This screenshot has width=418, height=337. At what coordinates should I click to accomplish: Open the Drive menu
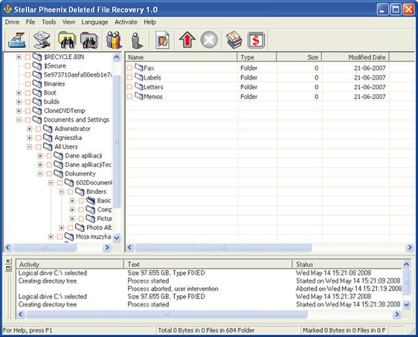pyautogui.click(x=12, y=22)
